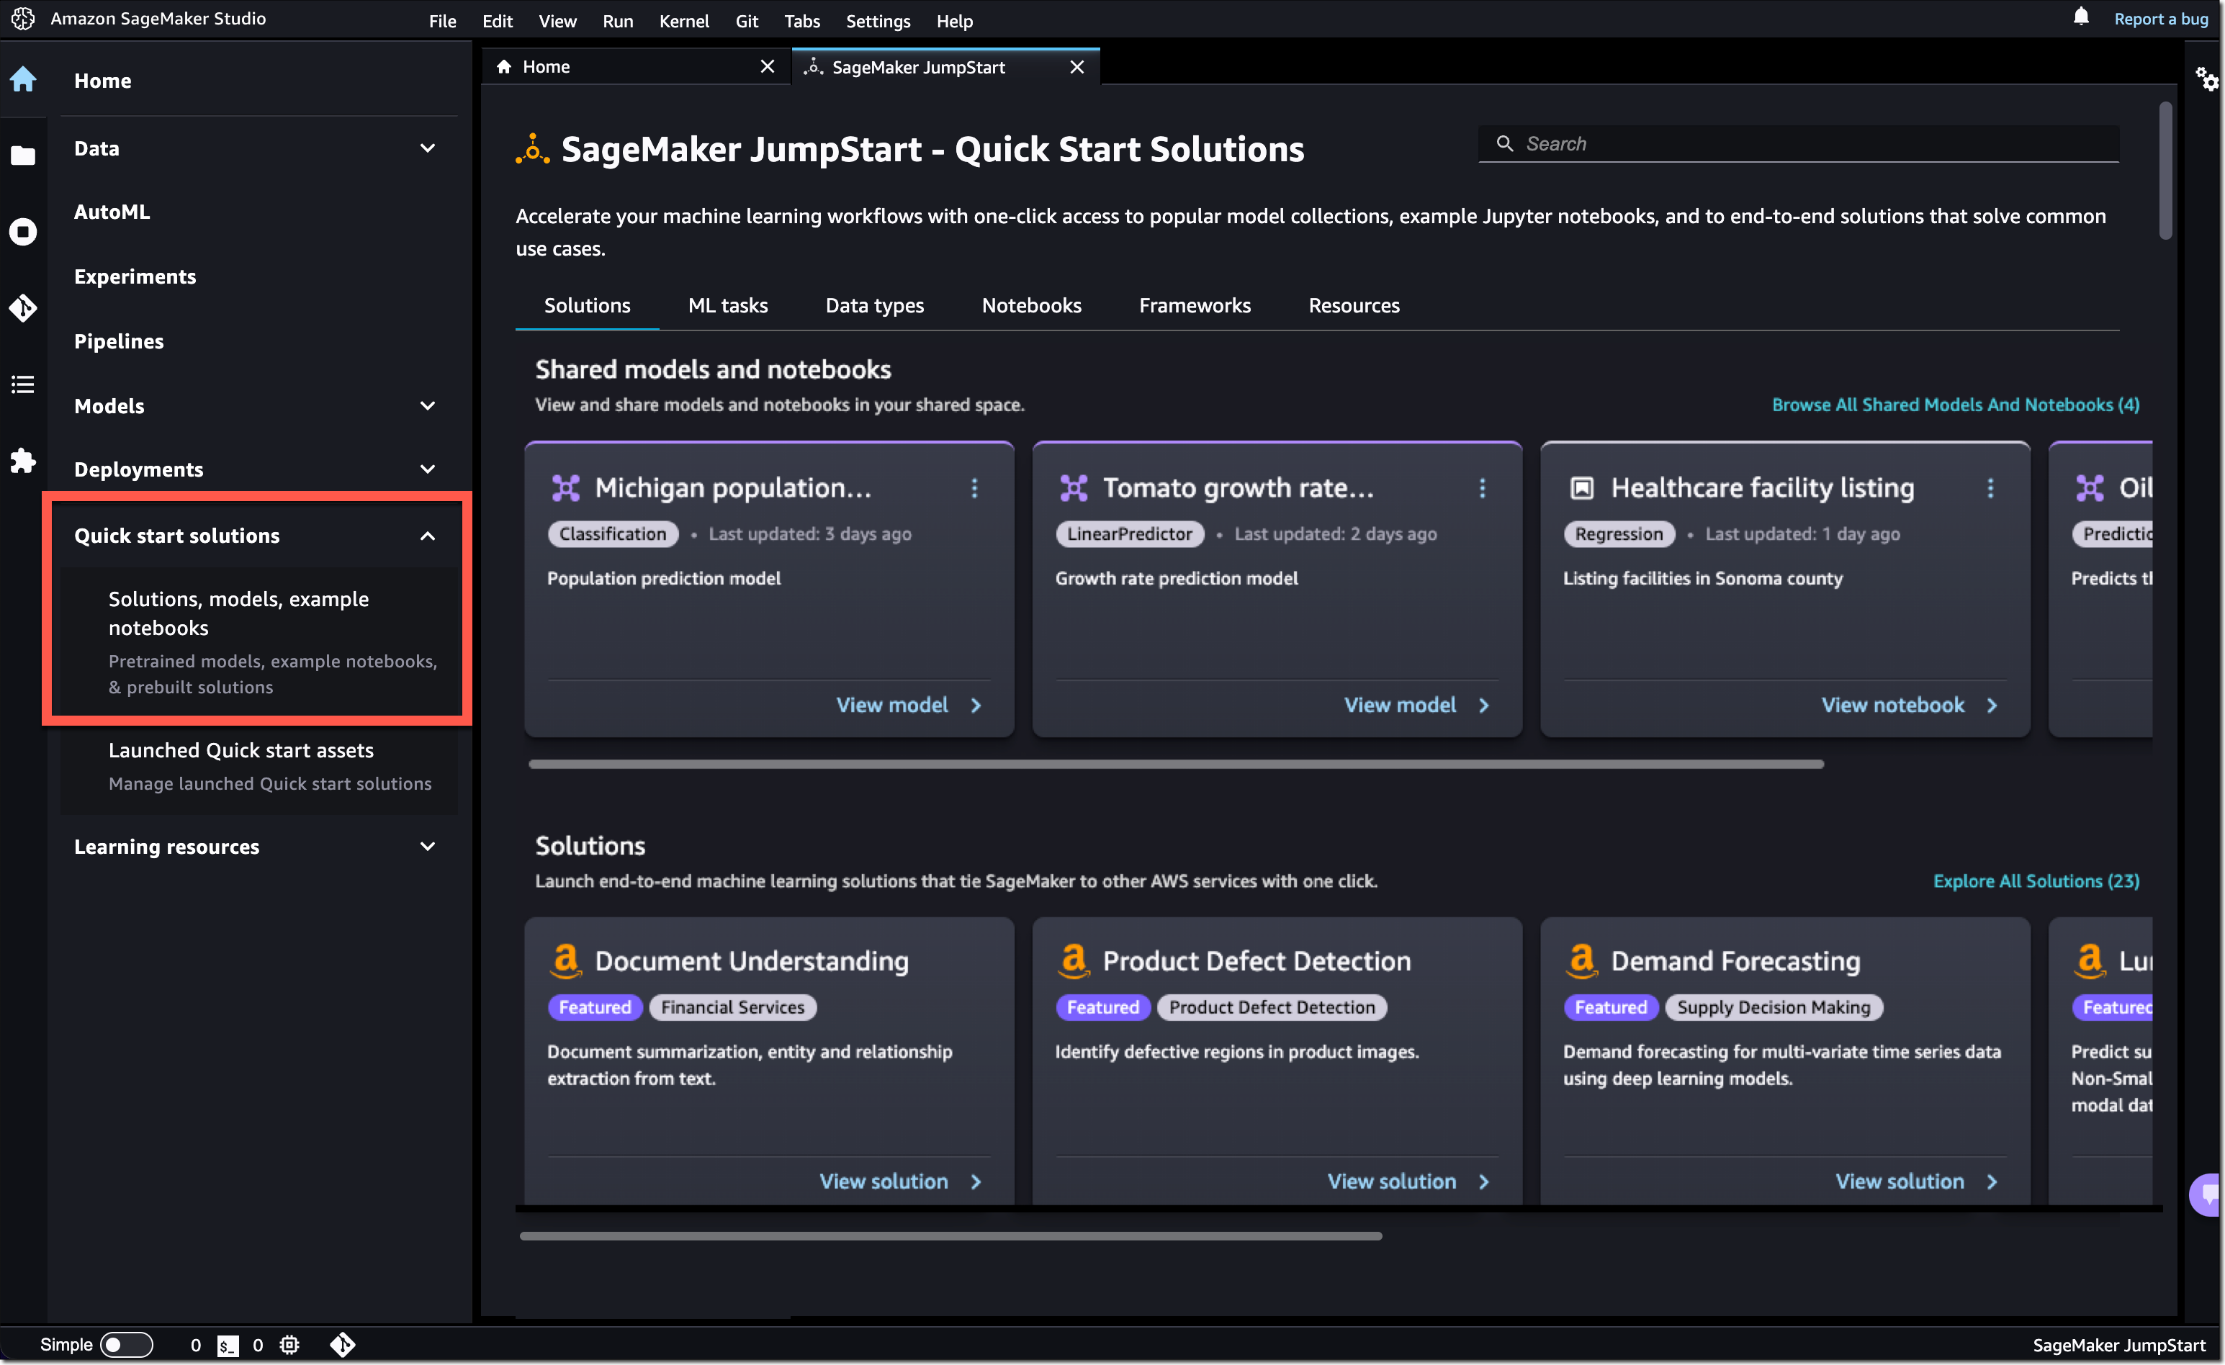This screenshot has width=2225, height=1365.
Task: Open the table of contents panel
Action: (22, 384)
